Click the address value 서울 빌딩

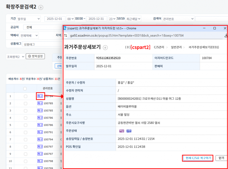click(123, 115)
